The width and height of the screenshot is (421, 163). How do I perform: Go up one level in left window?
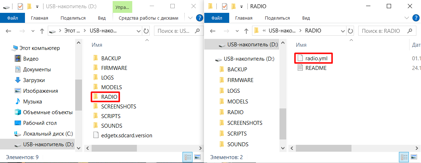[42, 31]
